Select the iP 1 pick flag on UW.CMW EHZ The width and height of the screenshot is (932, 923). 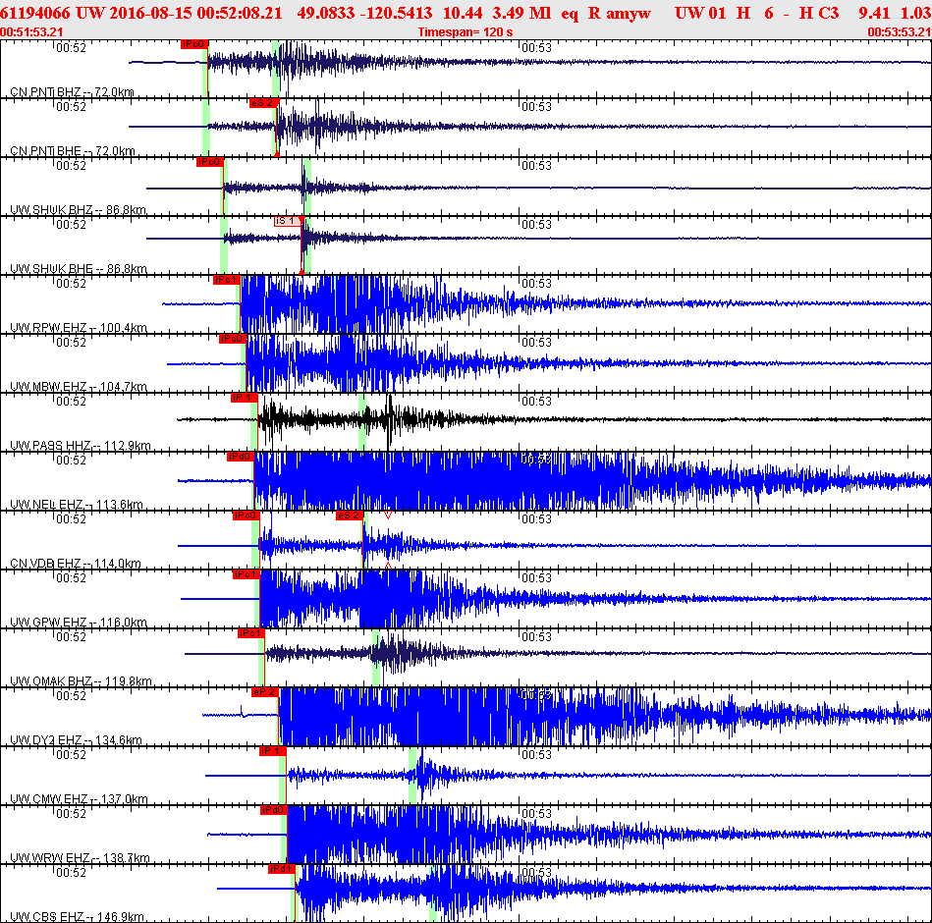tap(273, 750)
